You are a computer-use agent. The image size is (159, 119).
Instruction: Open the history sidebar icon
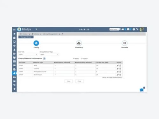coord(14,85)
